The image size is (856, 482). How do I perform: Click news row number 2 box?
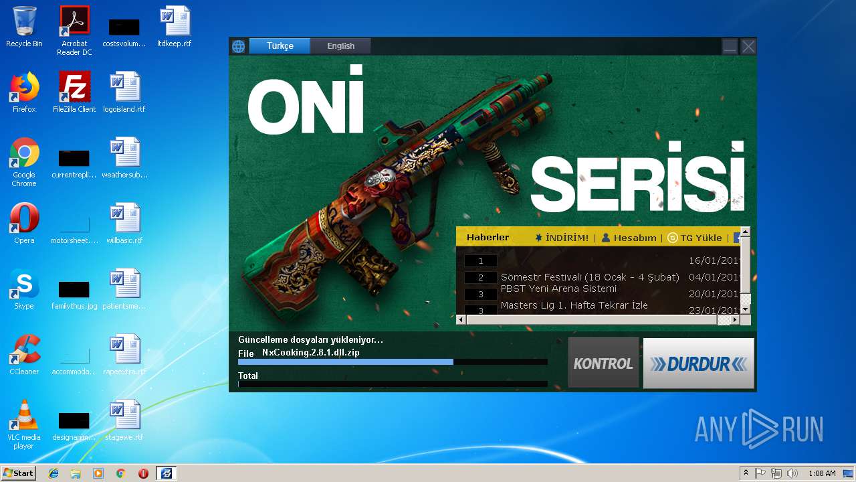pos(481,277)
